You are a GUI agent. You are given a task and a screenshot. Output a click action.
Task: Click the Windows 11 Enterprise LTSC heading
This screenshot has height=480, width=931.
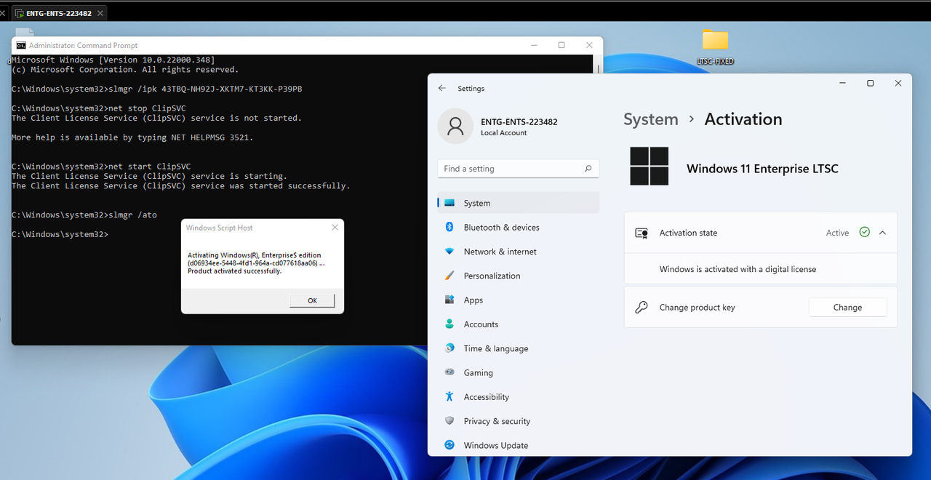click(x=762, y=169)
